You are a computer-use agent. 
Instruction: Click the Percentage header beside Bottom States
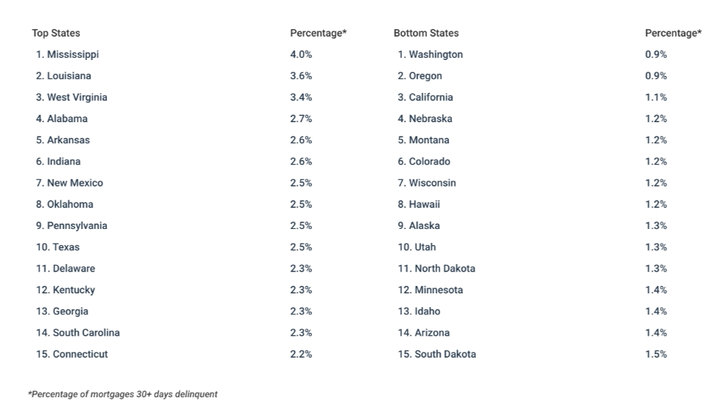672,33
